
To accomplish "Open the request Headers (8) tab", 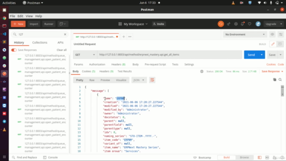I will (118, 64).
